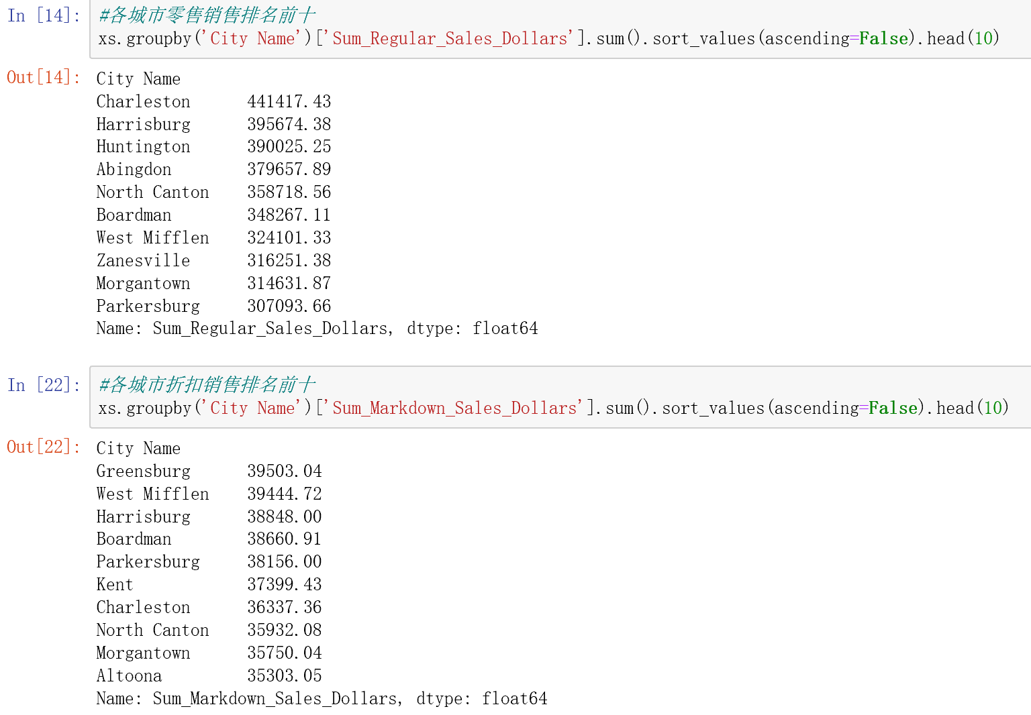Click the Huntington row label
1031x715 pixels.
pyautogui.click(x=144, y=147)
